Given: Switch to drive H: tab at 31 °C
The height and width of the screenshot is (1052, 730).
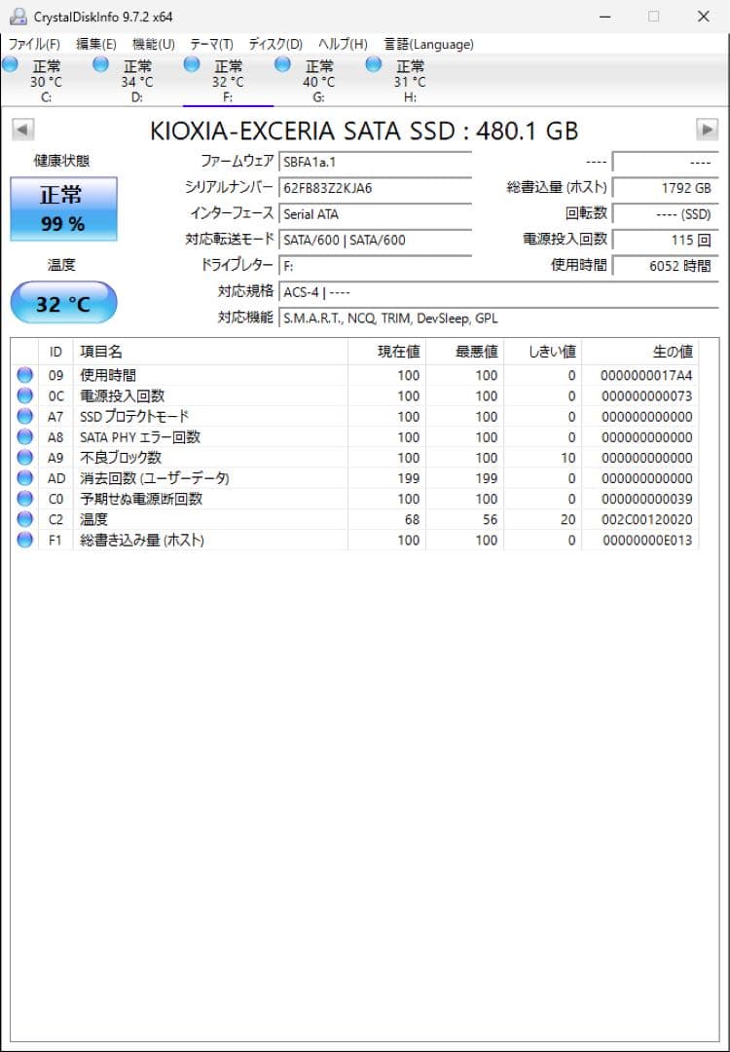Looking at the screenshot, I should [x=410, y=81].
